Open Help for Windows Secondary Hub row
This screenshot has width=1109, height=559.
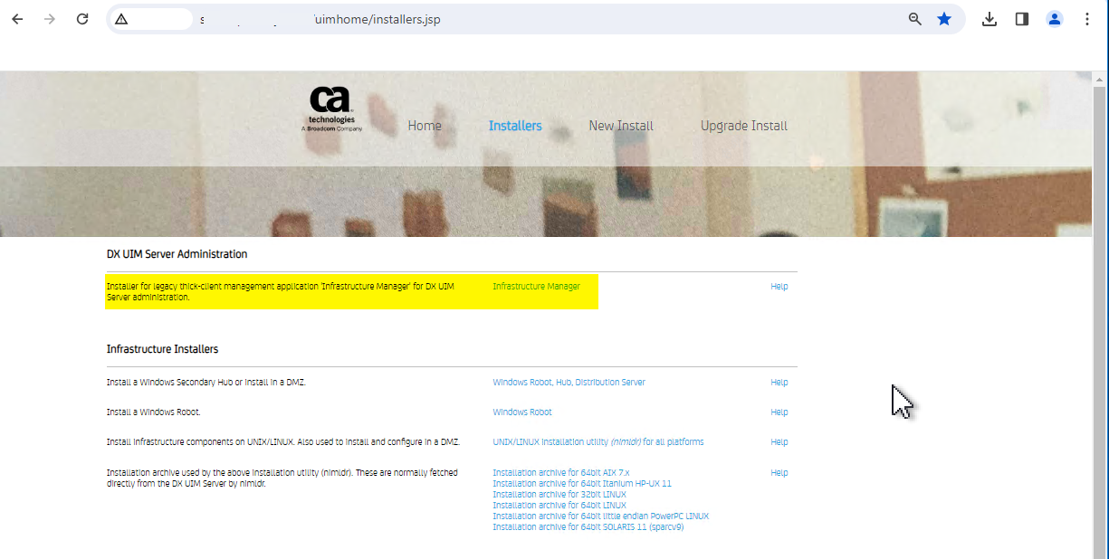(x=779, y=383)
